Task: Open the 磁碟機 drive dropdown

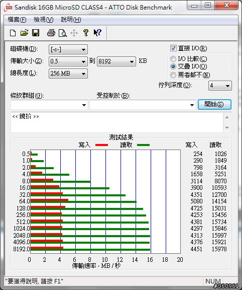Action: [x=68, y=49]
